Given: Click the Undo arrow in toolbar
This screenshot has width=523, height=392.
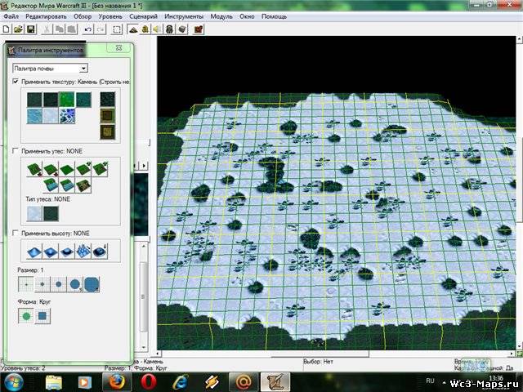Looking at the screenshot, I should [87, 29].
